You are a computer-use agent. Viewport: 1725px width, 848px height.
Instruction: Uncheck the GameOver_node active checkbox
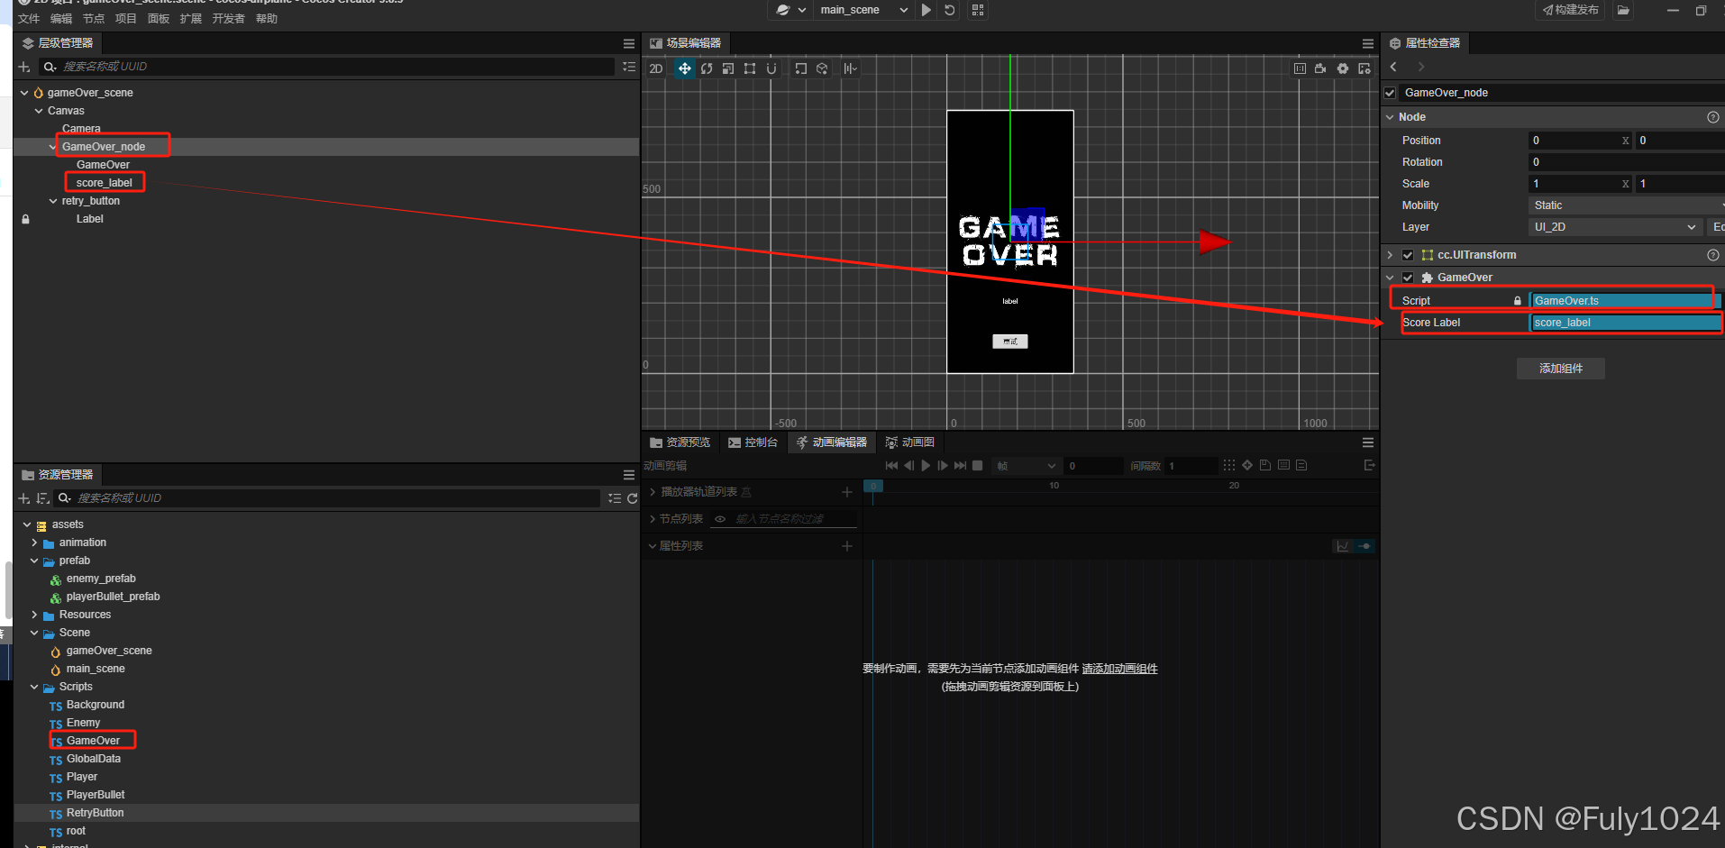[x=1391, y=93]
